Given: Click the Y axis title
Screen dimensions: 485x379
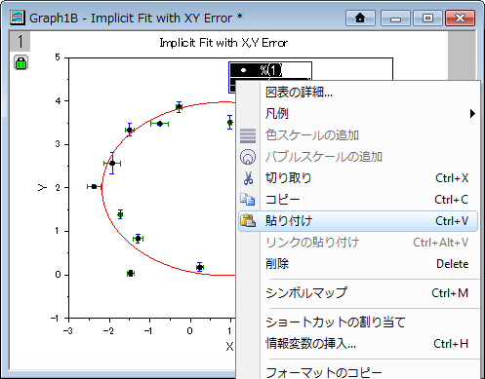Looking at the screenshot, I should click(x=42, y=187).
